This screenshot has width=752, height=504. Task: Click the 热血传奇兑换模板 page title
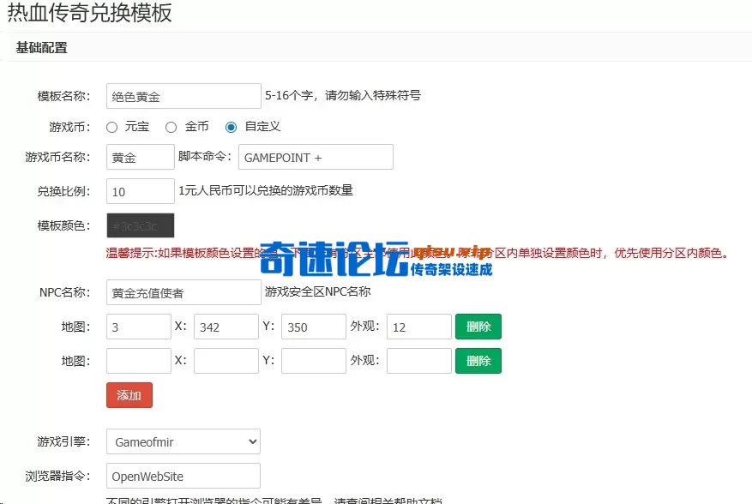point(89,13)
